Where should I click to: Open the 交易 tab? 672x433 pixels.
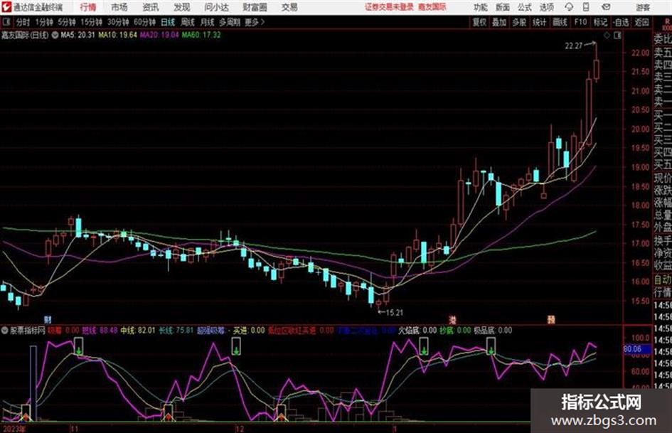click(289, 7)
